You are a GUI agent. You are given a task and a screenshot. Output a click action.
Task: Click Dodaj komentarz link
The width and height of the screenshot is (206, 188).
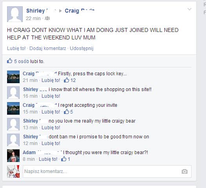coord(48,48)
